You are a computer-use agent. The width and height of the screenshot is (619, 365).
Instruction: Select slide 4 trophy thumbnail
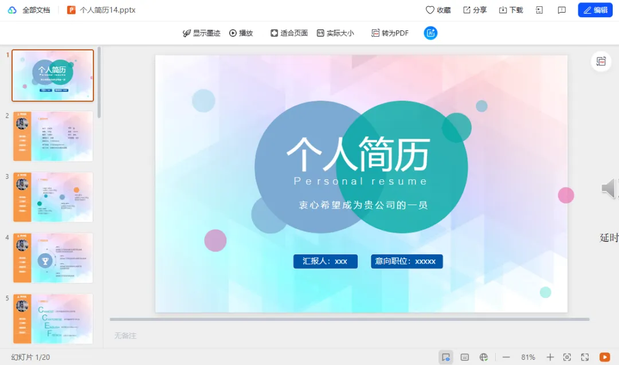point(53,258)
